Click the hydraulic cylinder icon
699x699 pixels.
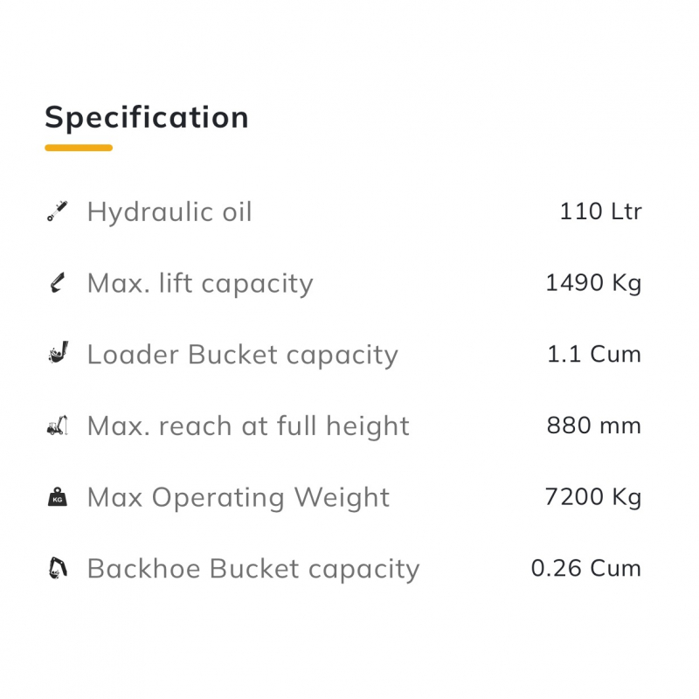57,211
